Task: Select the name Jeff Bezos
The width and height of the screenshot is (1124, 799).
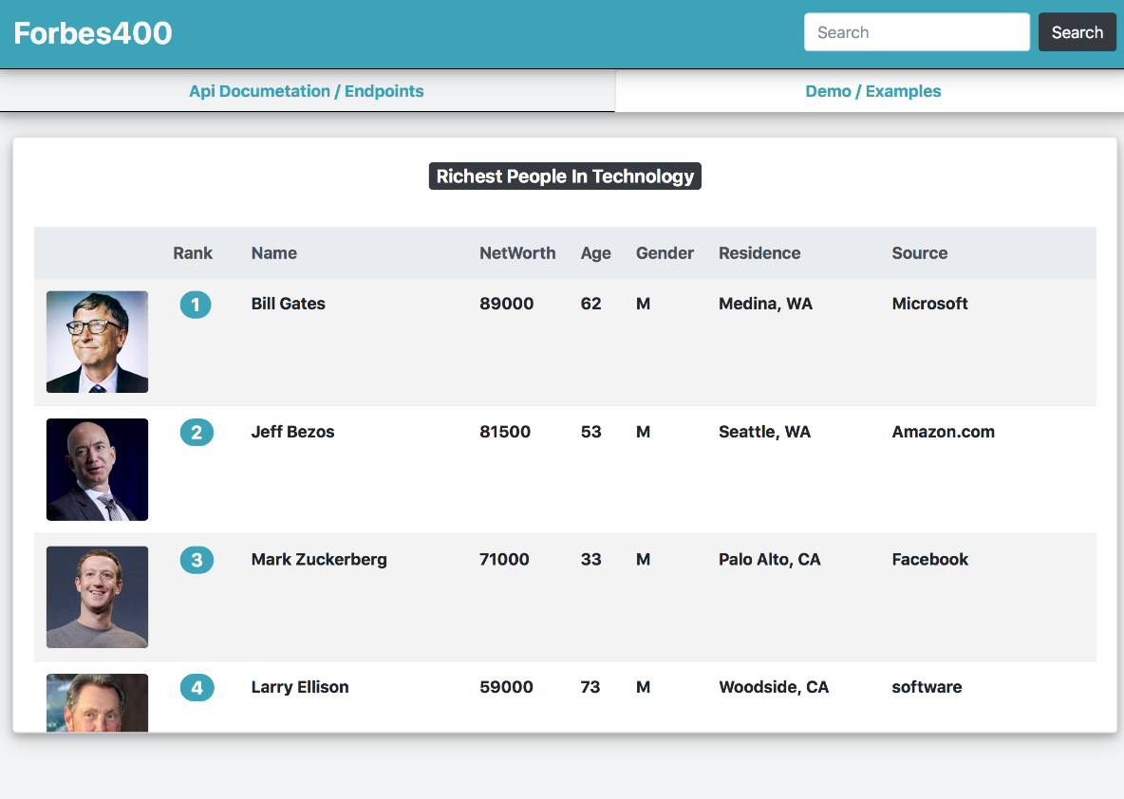Action: 292,432
